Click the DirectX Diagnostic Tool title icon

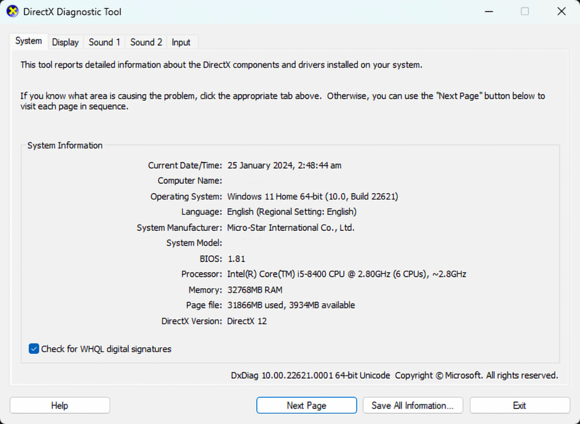pyautogui.click(x=12, y=12)
